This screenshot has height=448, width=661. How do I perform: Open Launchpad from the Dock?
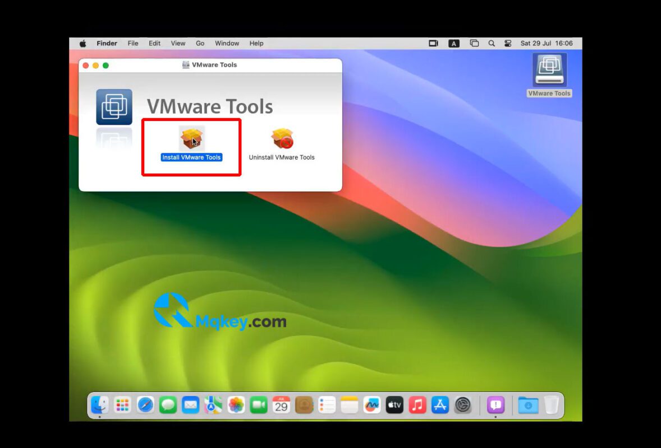tap(123, 405)
